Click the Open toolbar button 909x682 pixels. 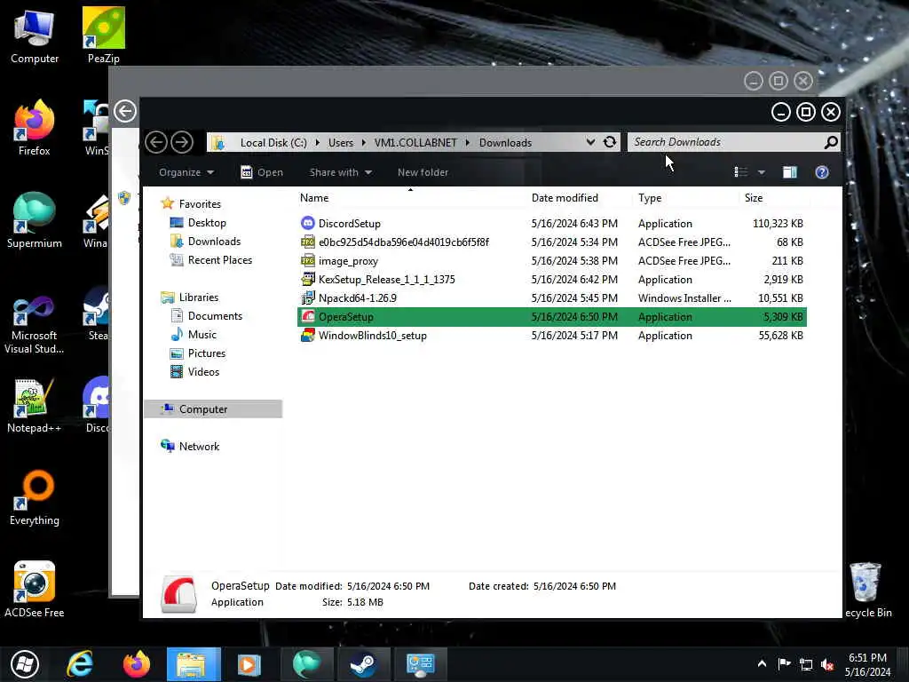(x=262, y=172)
